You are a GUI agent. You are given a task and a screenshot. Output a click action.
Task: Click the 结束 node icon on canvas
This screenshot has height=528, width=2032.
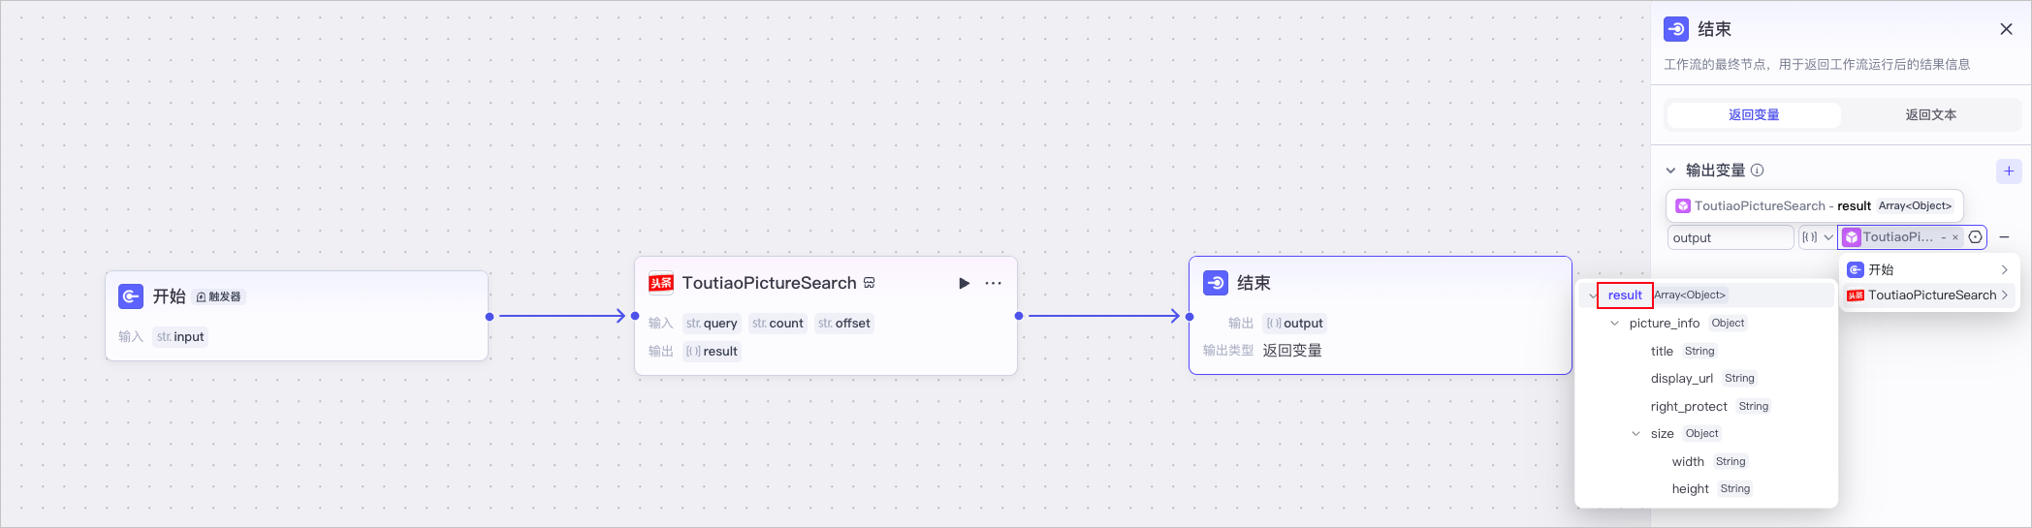[1216, 283]
